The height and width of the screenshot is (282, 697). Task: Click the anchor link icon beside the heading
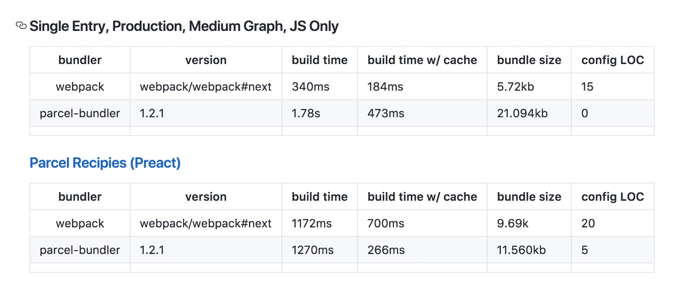(x=21, y=26)
